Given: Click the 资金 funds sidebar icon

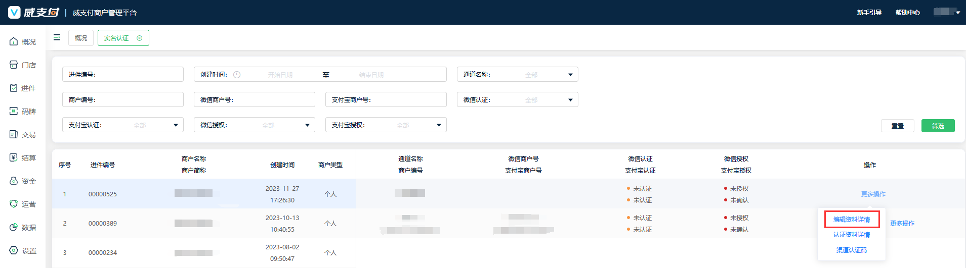Looking at the screenshot, I should [x=14, y=181].
